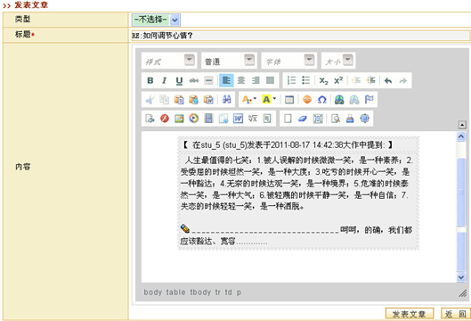
Task: Insert a media player clip
Action: 194,119
